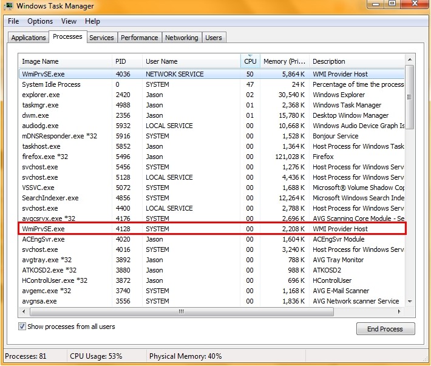This screenshot has width=431, height=366.
Task: Select WmiPrvSE.exe process with PID 4036
Action: point(212,74)
